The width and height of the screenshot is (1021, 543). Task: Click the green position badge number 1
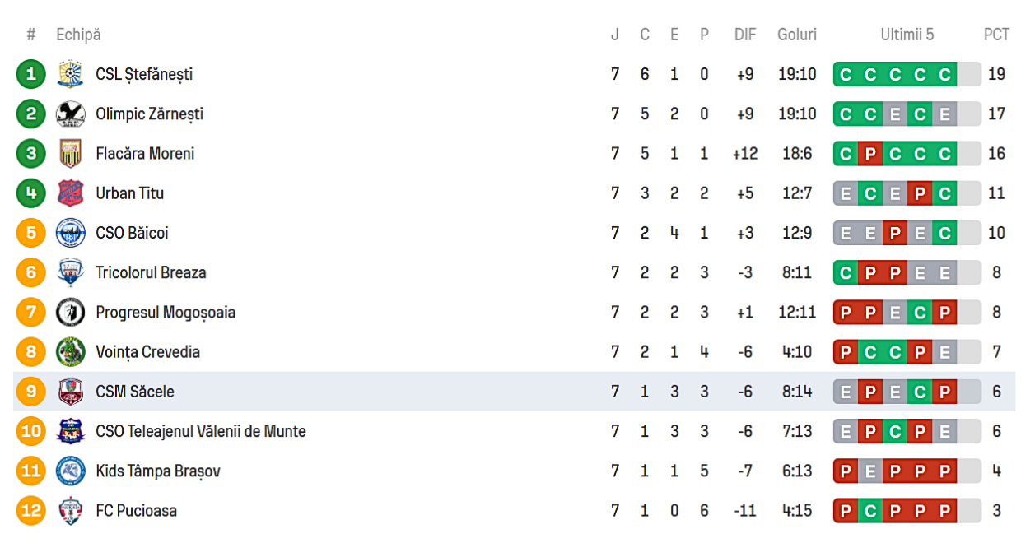[31, 74]
